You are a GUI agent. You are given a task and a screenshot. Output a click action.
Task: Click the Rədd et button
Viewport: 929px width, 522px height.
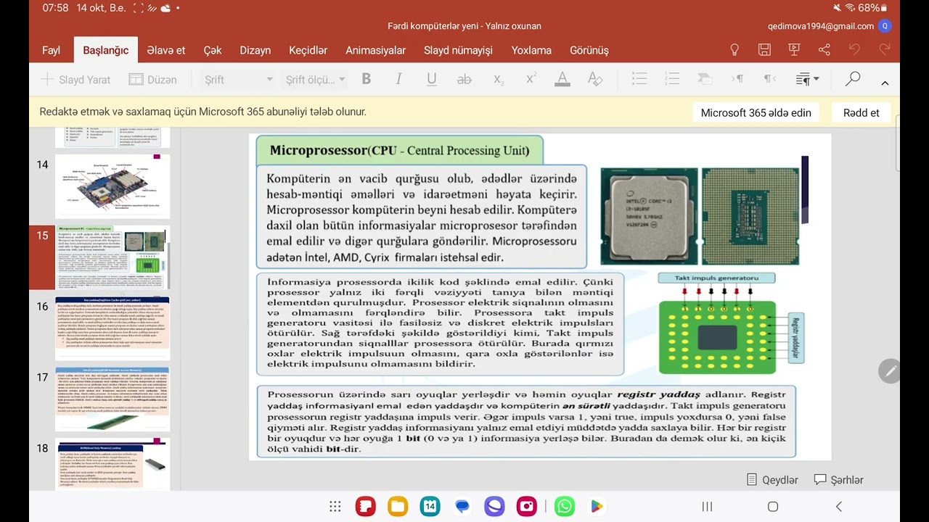(x=861, y=112)
